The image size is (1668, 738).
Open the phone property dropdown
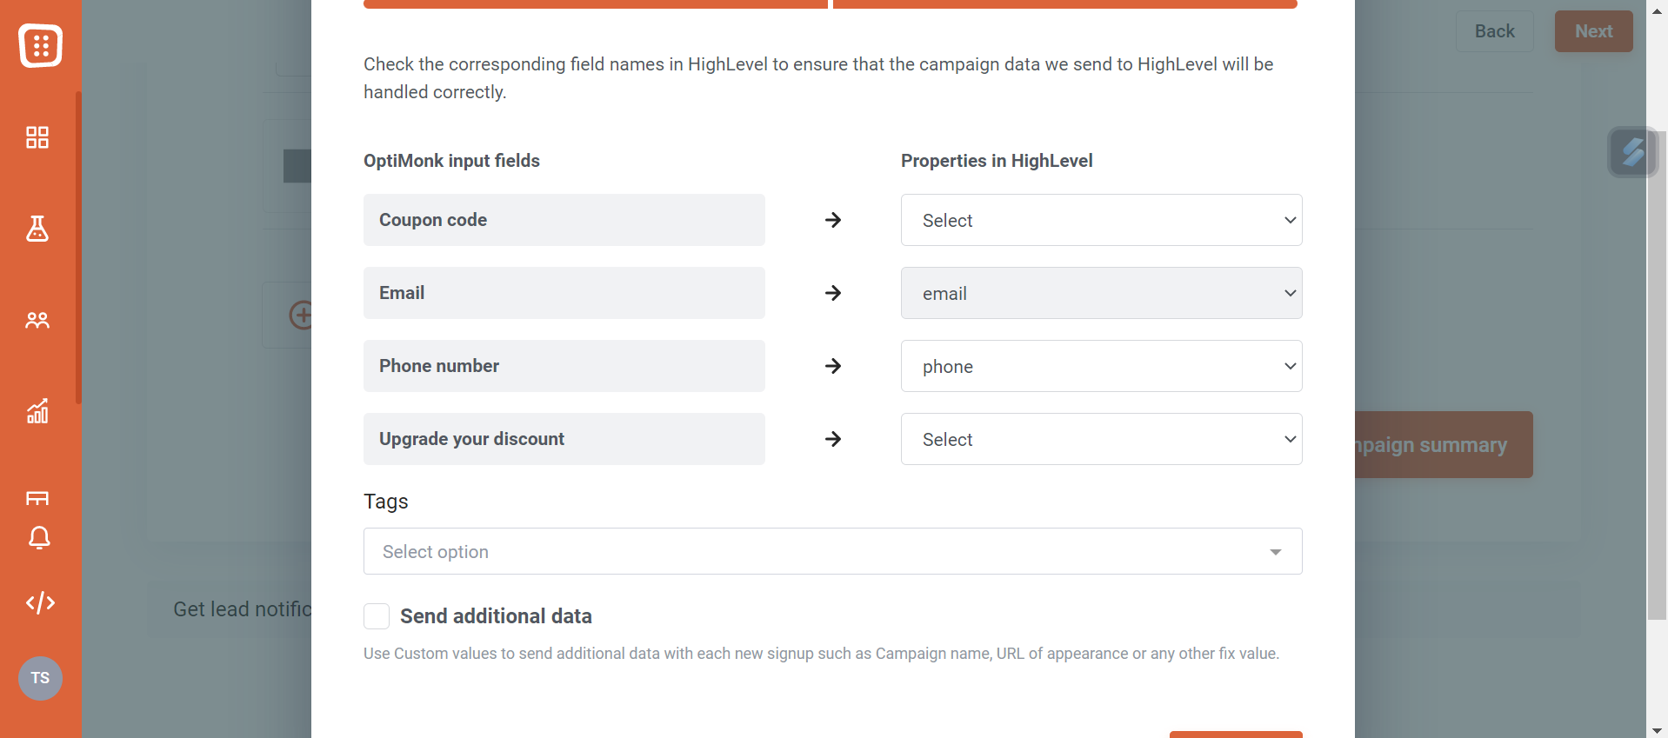tap(1101, 366)
